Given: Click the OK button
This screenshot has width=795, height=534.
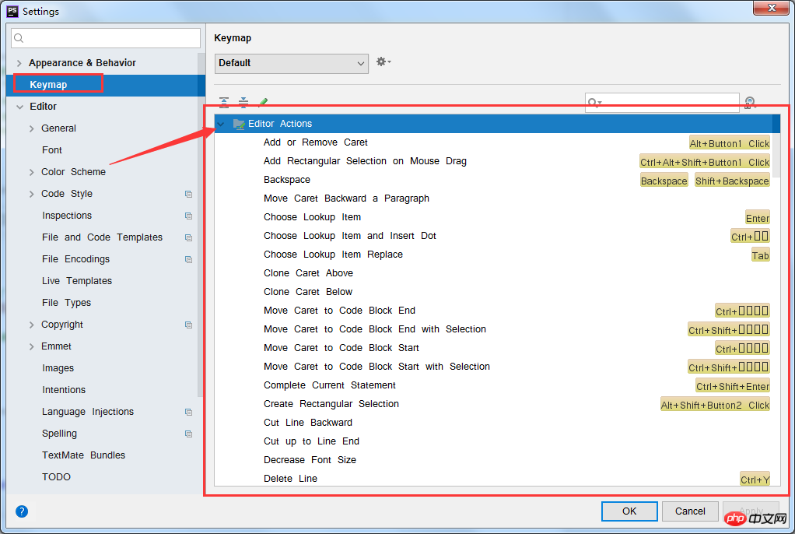Looking at the screenshot, I should click(x=629, y=511).
